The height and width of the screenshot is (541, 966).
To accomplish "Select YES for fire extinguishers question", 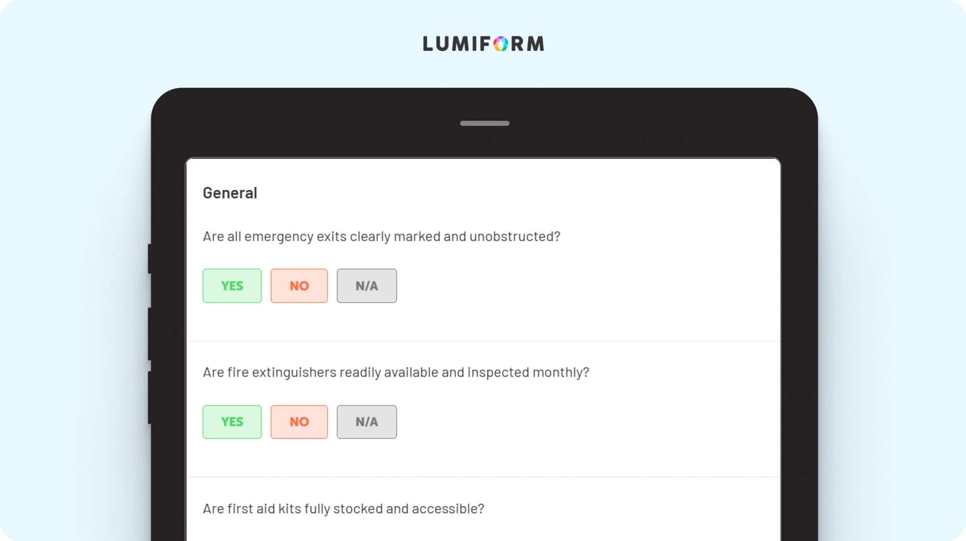I will (232, 422).
